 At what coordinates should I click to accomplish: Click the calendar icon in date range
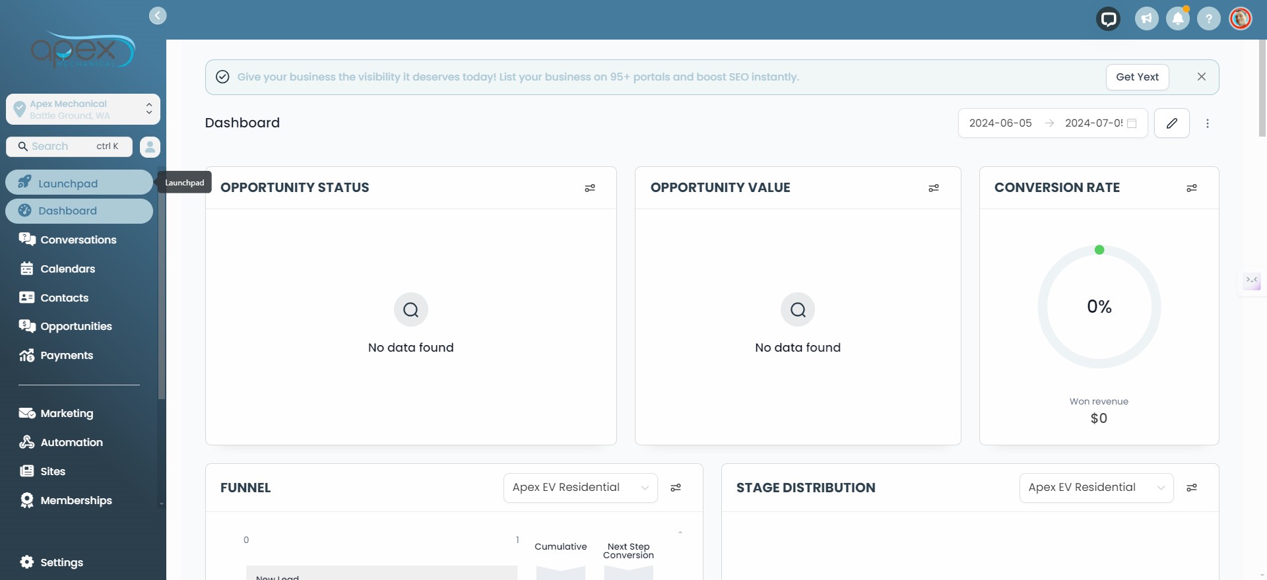pyautogui.click(x=1132, y=123)
